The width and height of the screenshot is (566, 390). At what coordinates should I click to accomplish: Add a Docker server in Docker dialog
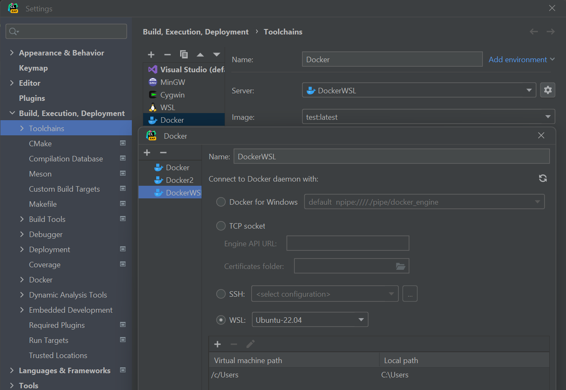point(147,153)
